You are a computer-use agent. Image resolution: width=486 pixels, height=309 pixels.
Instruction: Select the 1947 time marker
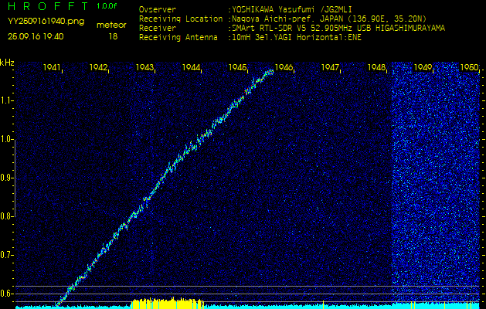point(331,68)
